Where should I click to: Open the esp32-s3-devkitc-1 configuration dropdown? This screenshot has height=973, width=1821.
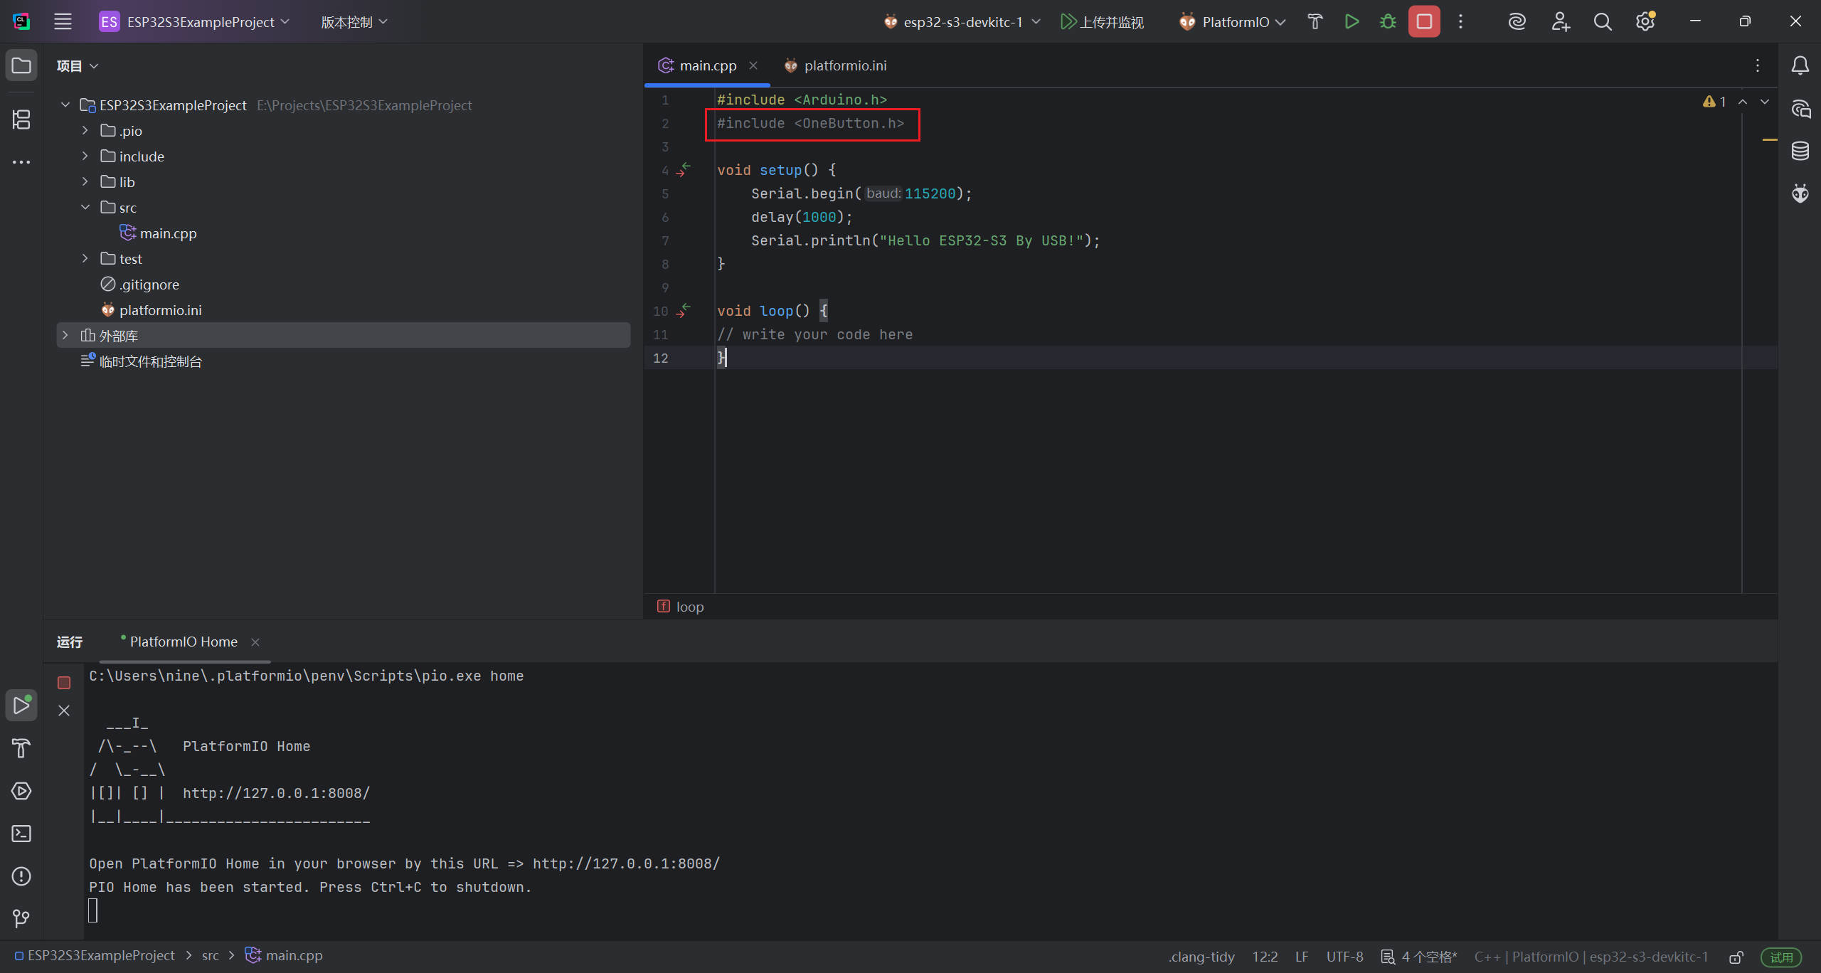pyautogui.click(x=962, y=22)
